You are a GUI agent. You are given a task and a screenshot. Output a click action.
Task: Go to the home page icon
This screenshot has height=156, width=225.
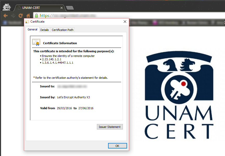[x=28, y=16]
